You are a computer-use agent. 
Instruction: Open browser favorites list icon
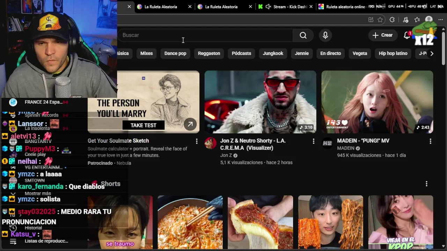pyautogui.click(x=417, y=20)
